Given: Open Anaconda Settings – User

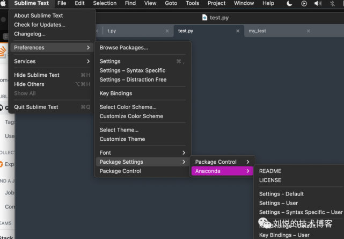Looking at the screenshot, I should tap(278, 203).
